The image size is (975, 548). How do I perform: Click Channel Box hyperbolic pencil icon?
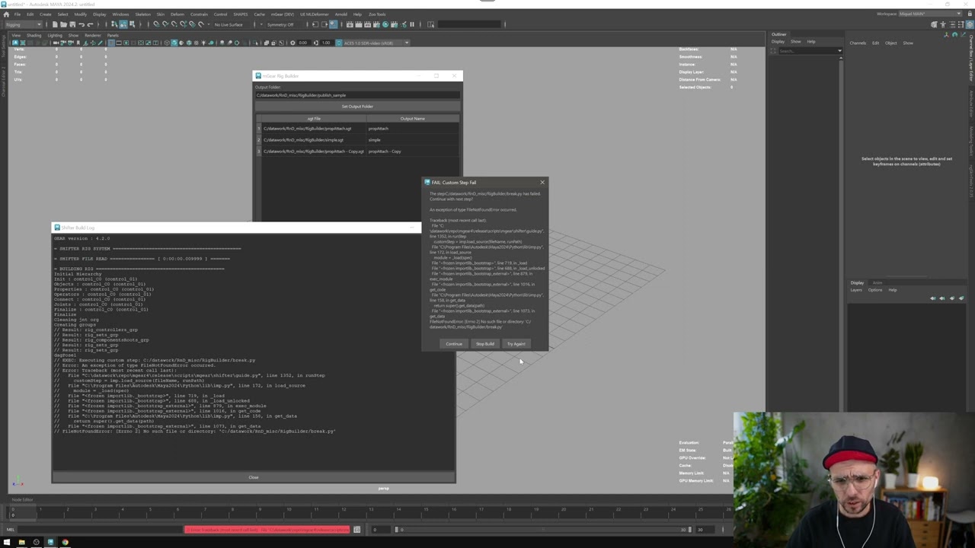964,34
